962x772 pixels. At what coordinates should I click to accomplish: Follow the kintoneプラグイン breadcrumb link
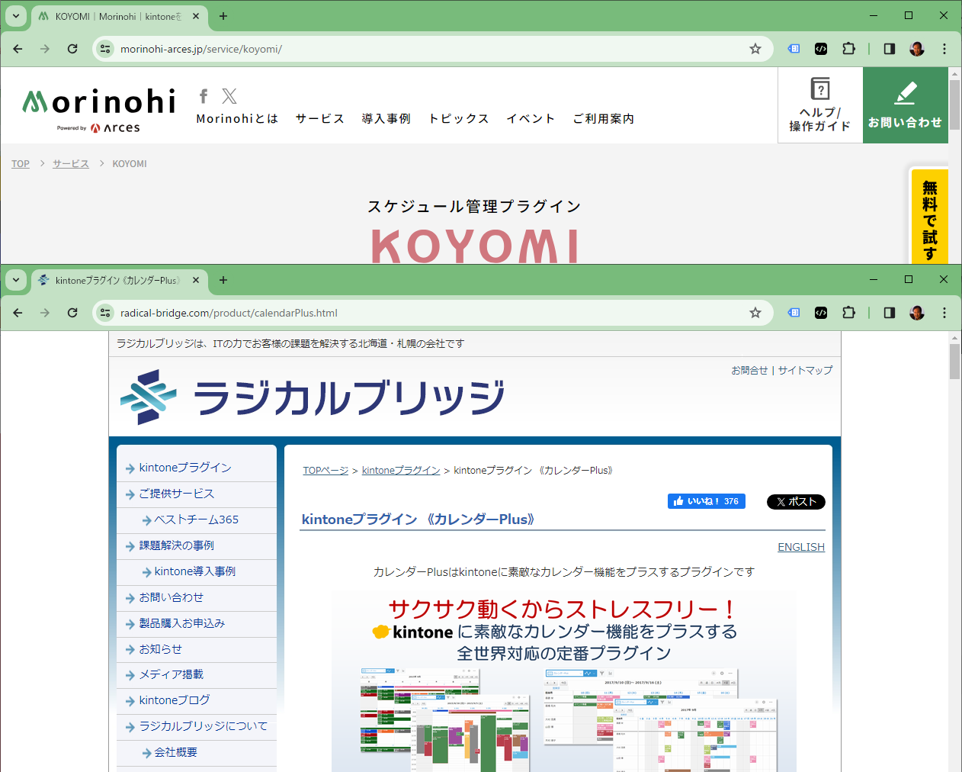[x=401, y=471]
